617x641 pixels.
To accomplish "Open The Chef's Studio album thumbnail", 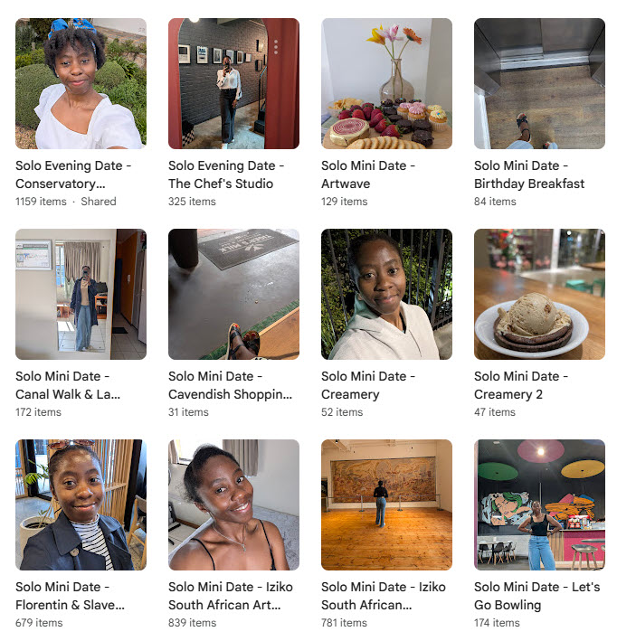I will (233, 83).
